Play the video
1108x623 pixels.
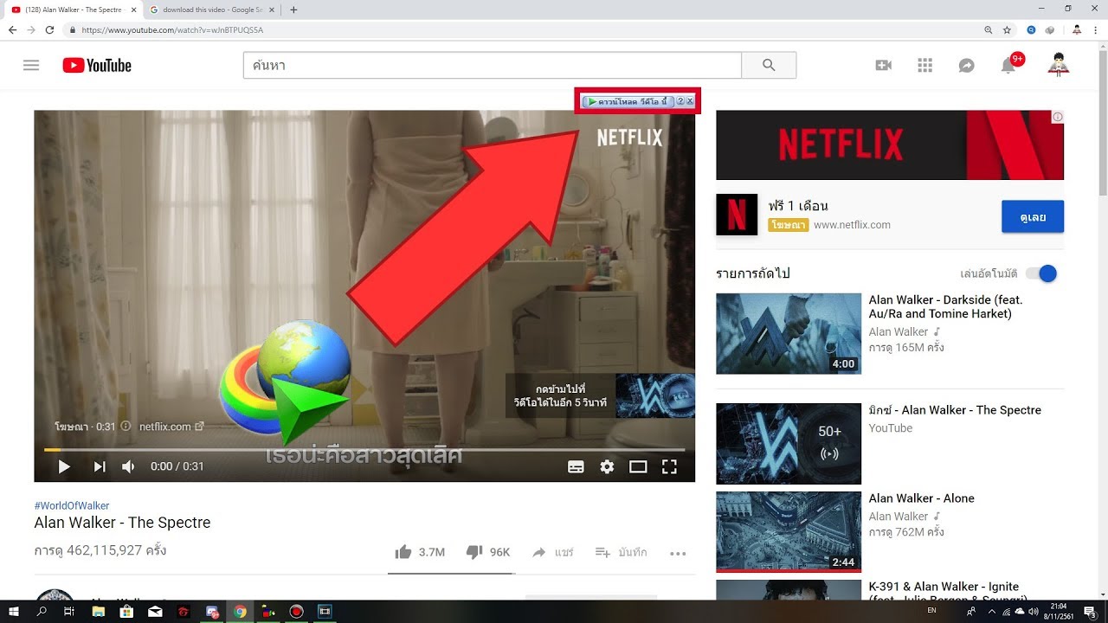[64, 466]
